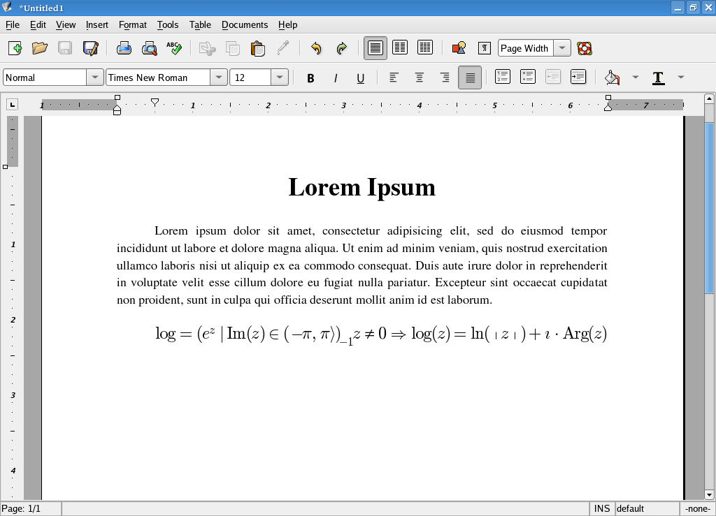Expand the Page Width zoom dropdown
716x516 pixels.
coord(562,48)
